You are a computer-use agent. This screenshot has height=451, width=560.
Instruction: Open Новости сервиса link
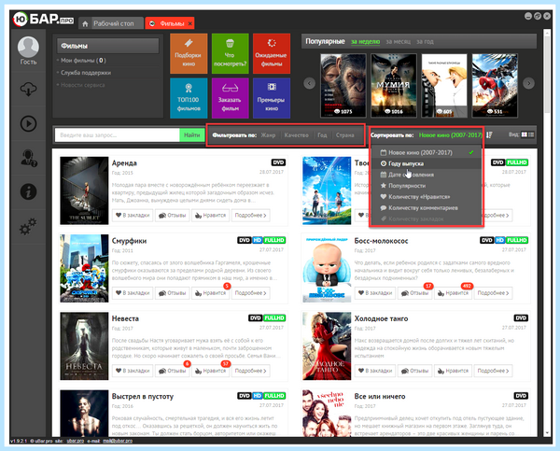(82, 85)
